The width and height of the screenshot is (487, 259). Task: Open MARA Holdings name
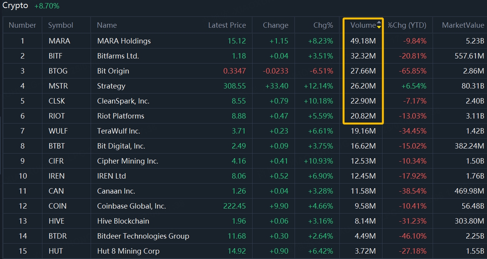124,41
